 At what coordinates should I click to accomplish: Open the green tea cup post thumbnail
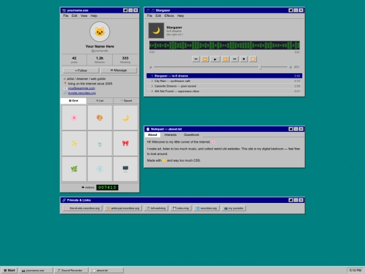pyautogui.click(x=100, y=143)
